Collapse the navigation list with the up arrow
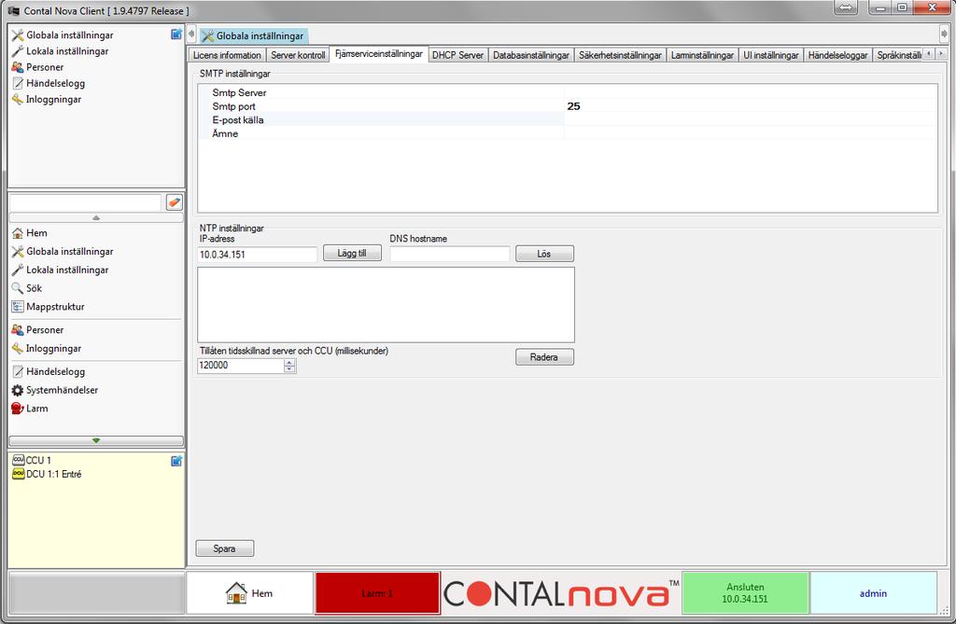The width and height of the screenshot is (956, 624). [x=96, y=217]
